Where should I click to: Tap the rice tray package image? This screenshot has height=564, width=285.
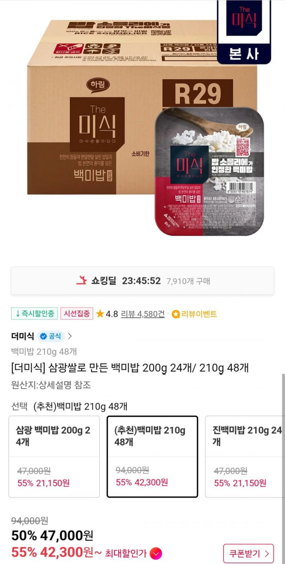coord(209,171)
